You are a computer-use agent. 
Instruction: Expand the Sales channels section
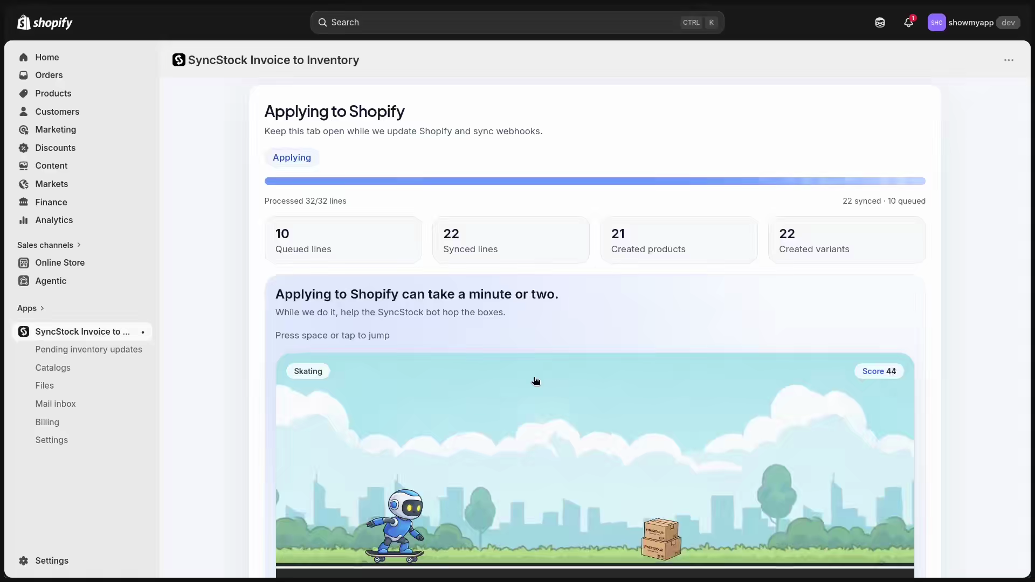[49, 245]
